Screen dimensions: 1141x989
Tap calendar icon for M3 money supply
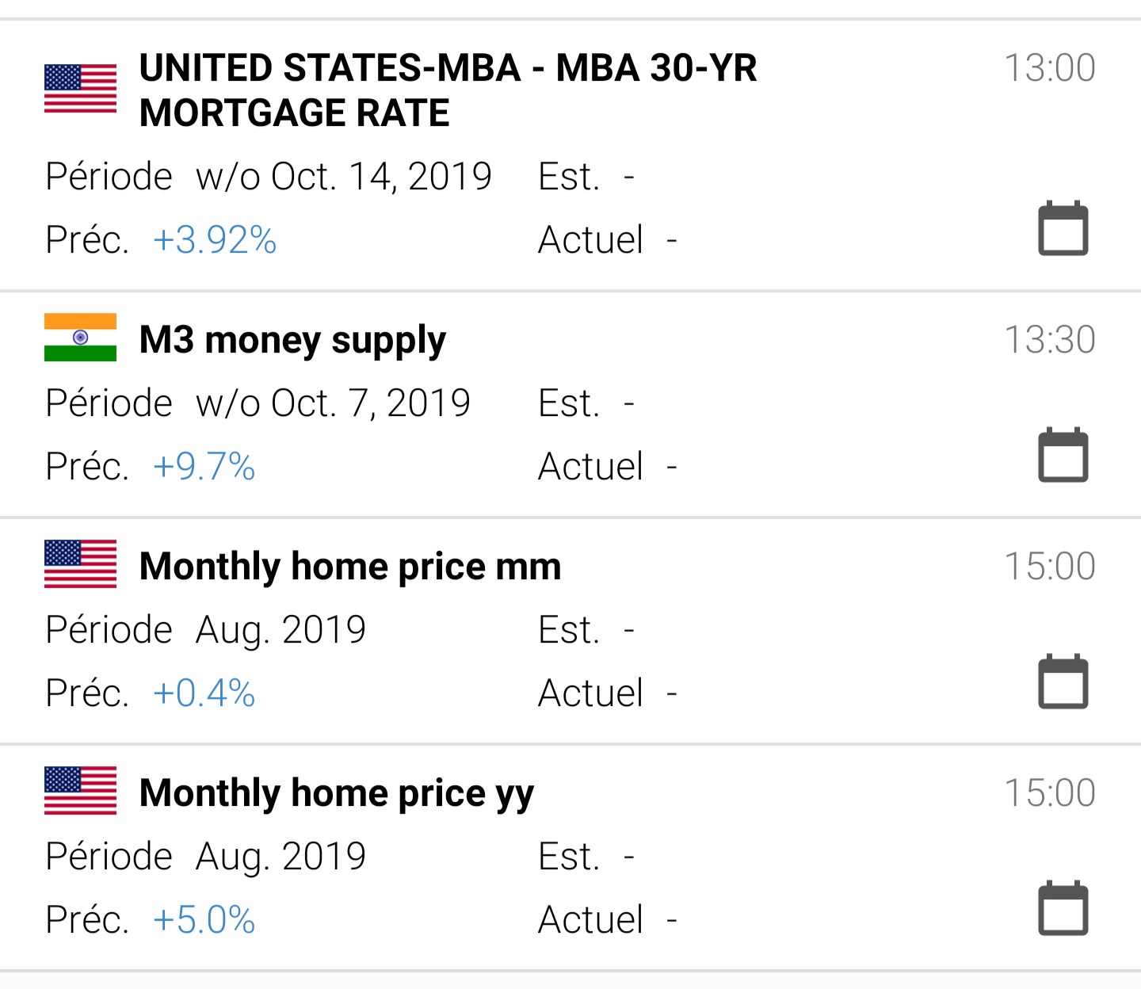[x=1063, y=455]
